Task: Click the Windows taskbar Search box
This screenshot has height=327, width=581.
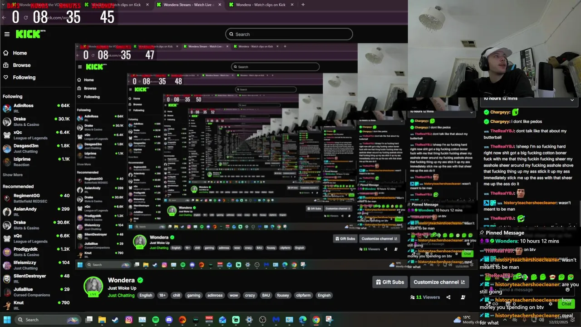Action: [48, 320]
